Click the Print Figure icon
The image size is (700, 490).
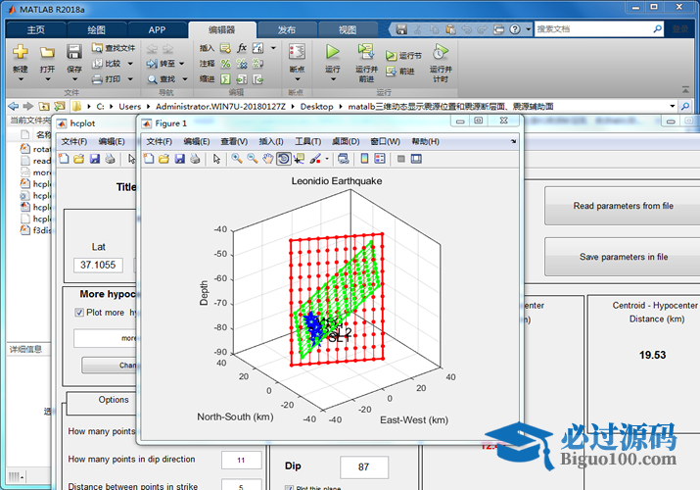pos(195,159)
